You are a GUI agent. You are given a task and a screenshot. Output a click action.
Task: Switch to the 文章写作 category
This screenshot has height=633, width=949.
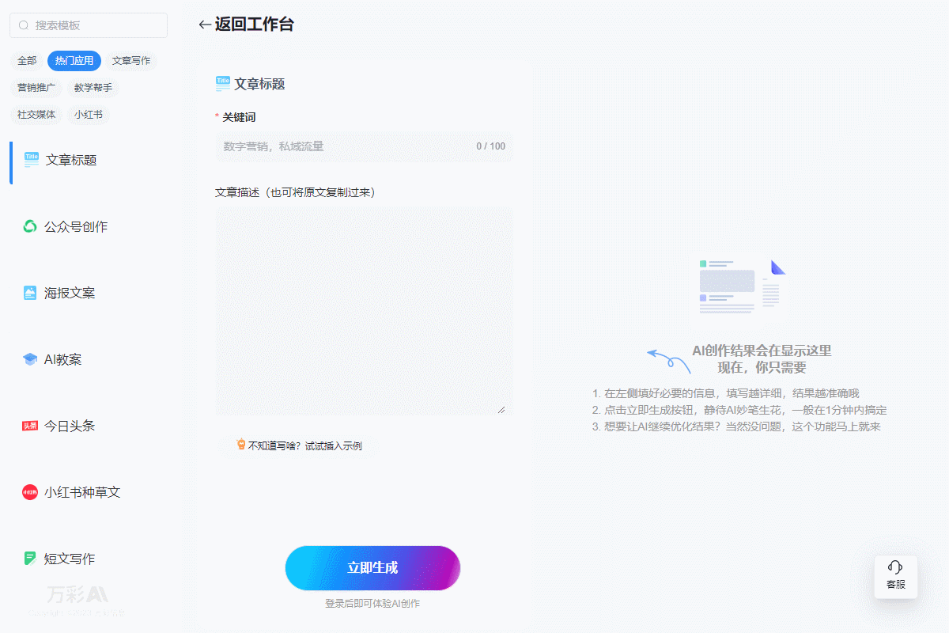131,61
